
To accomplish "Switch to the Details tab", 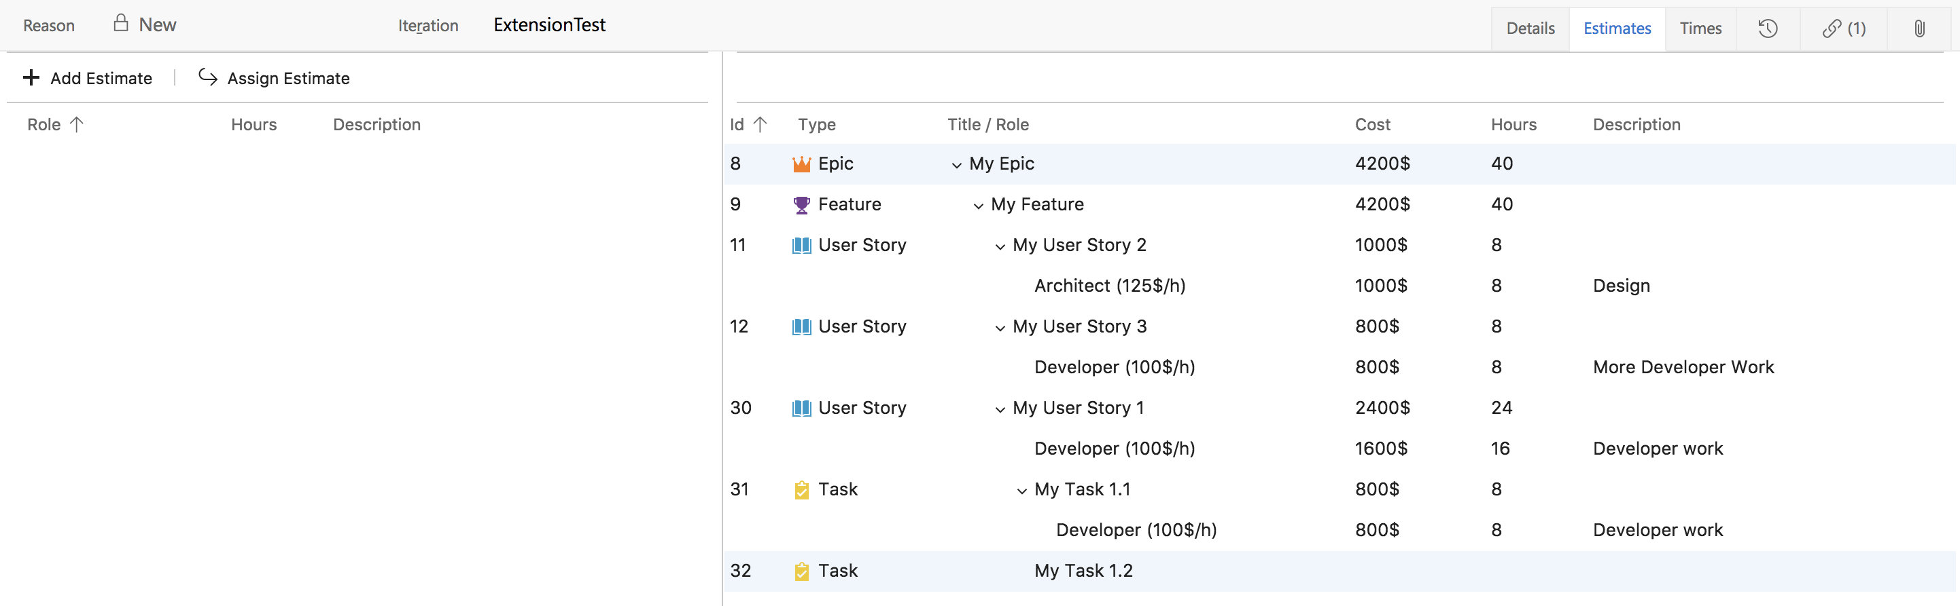I will [x=1530, y=29].
